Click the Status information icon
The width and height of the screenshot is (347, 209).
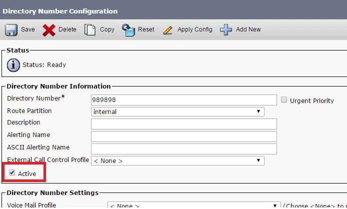[14, 64]
